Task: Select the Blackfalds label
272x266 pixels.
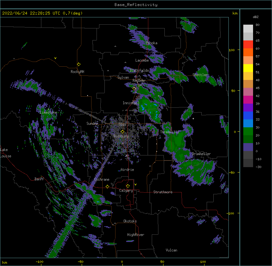Action: [x=139, y=70]
